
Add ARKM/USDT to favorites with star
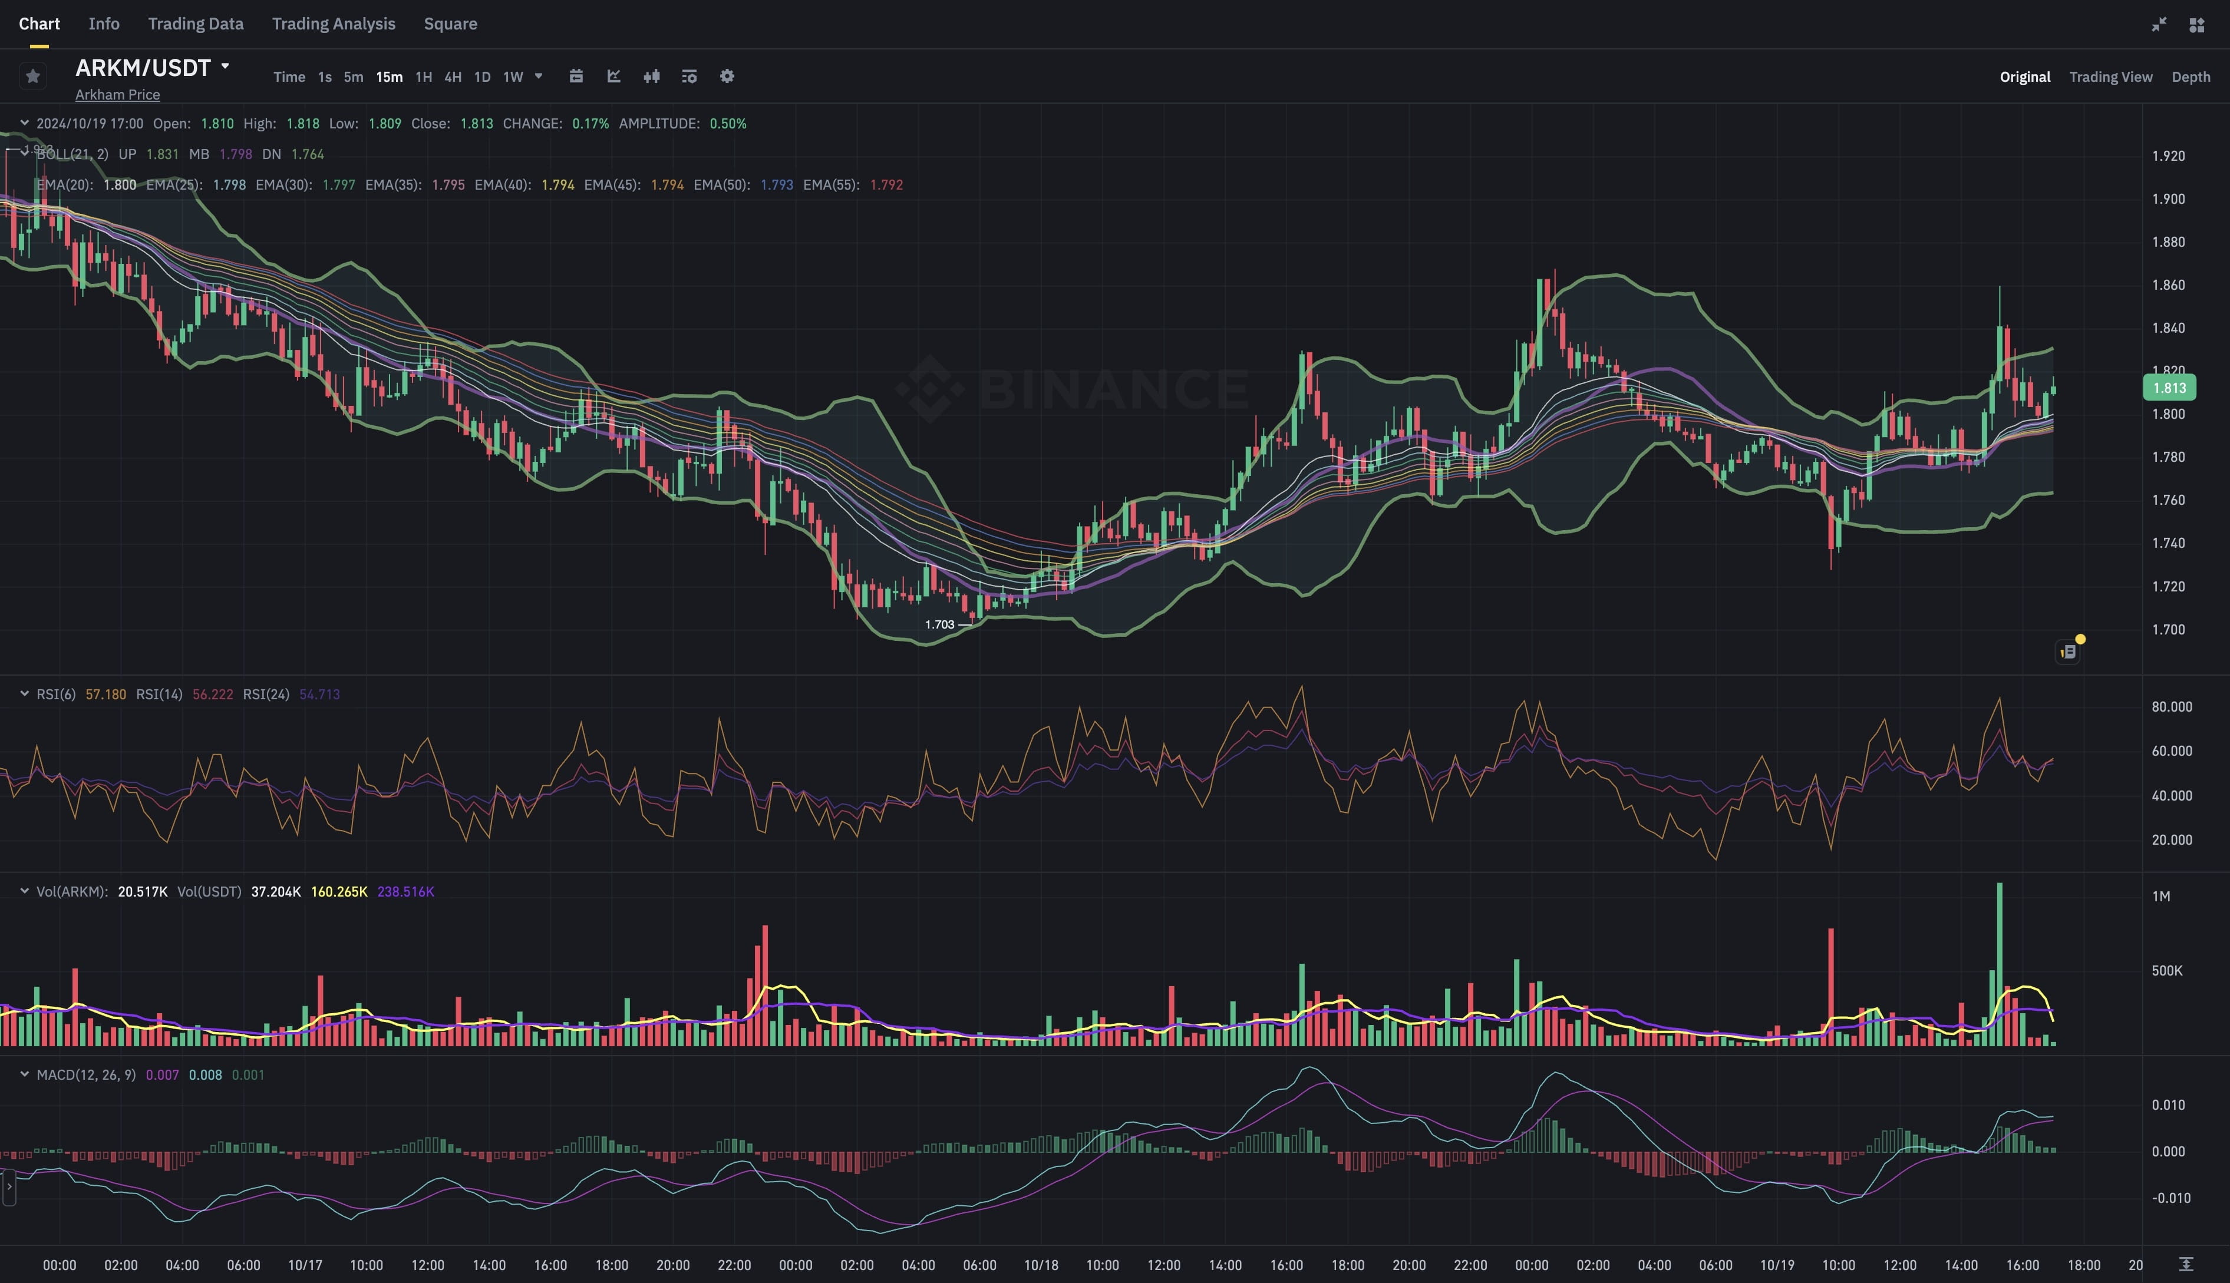[x=32, y=77]
